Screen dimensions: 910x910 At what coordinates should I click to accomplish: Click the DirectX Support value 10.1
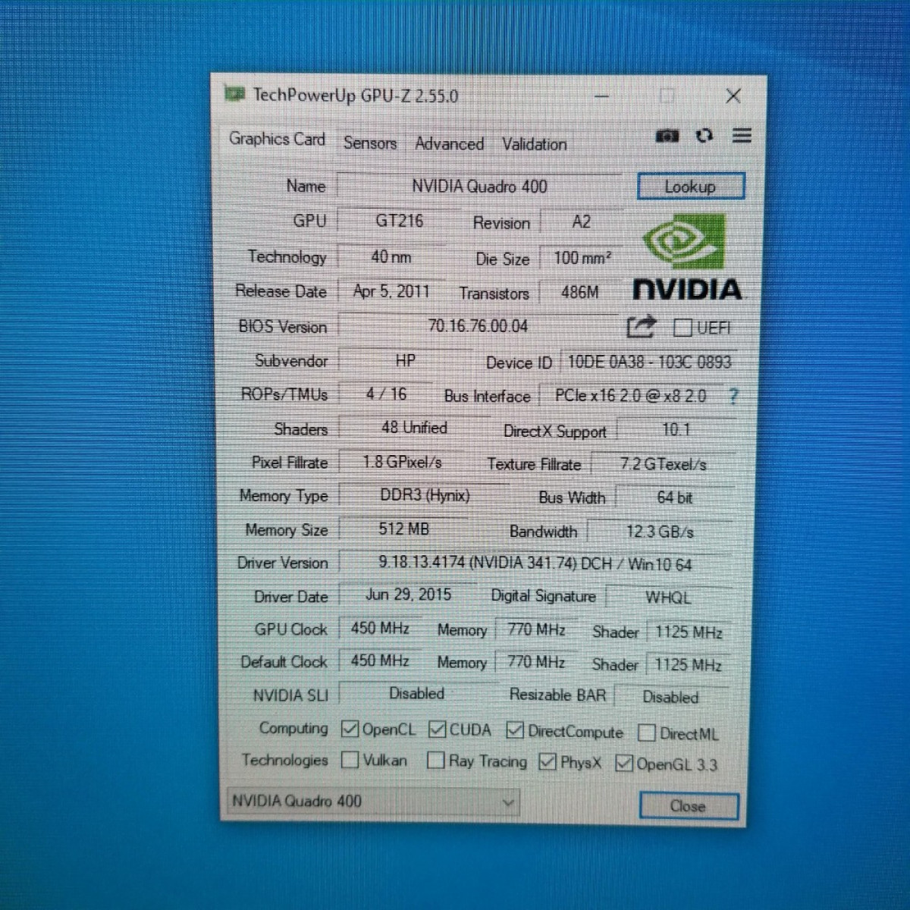(676, 430)
